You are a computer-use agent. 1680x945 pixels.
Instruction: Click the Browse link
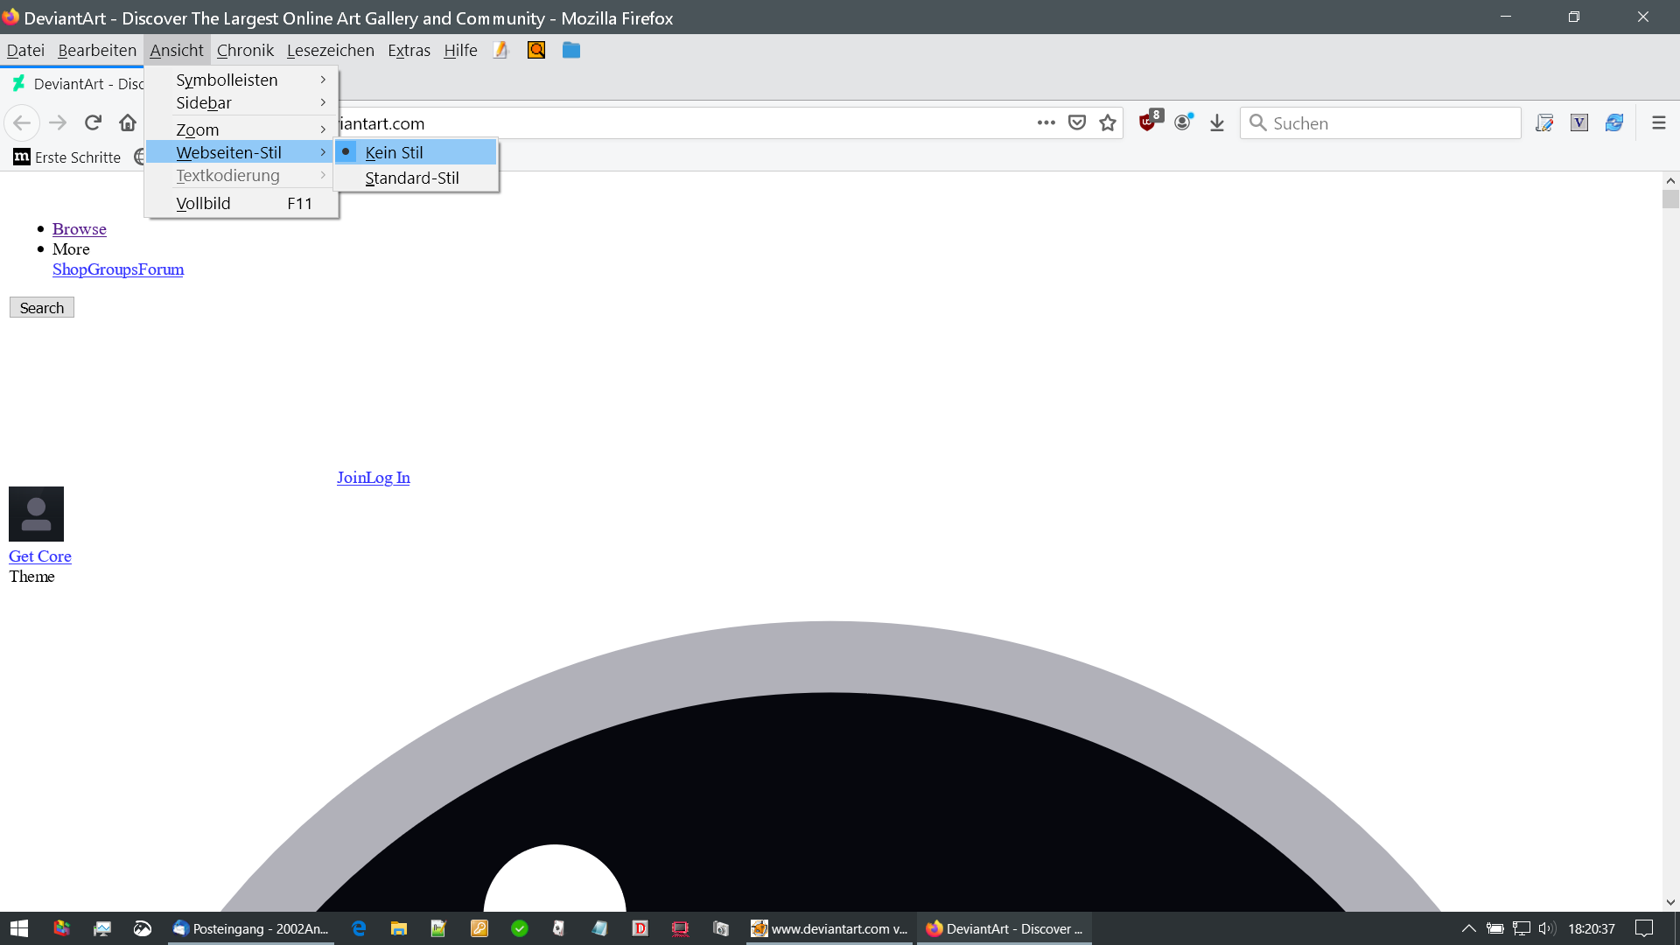tap(79, 228)
